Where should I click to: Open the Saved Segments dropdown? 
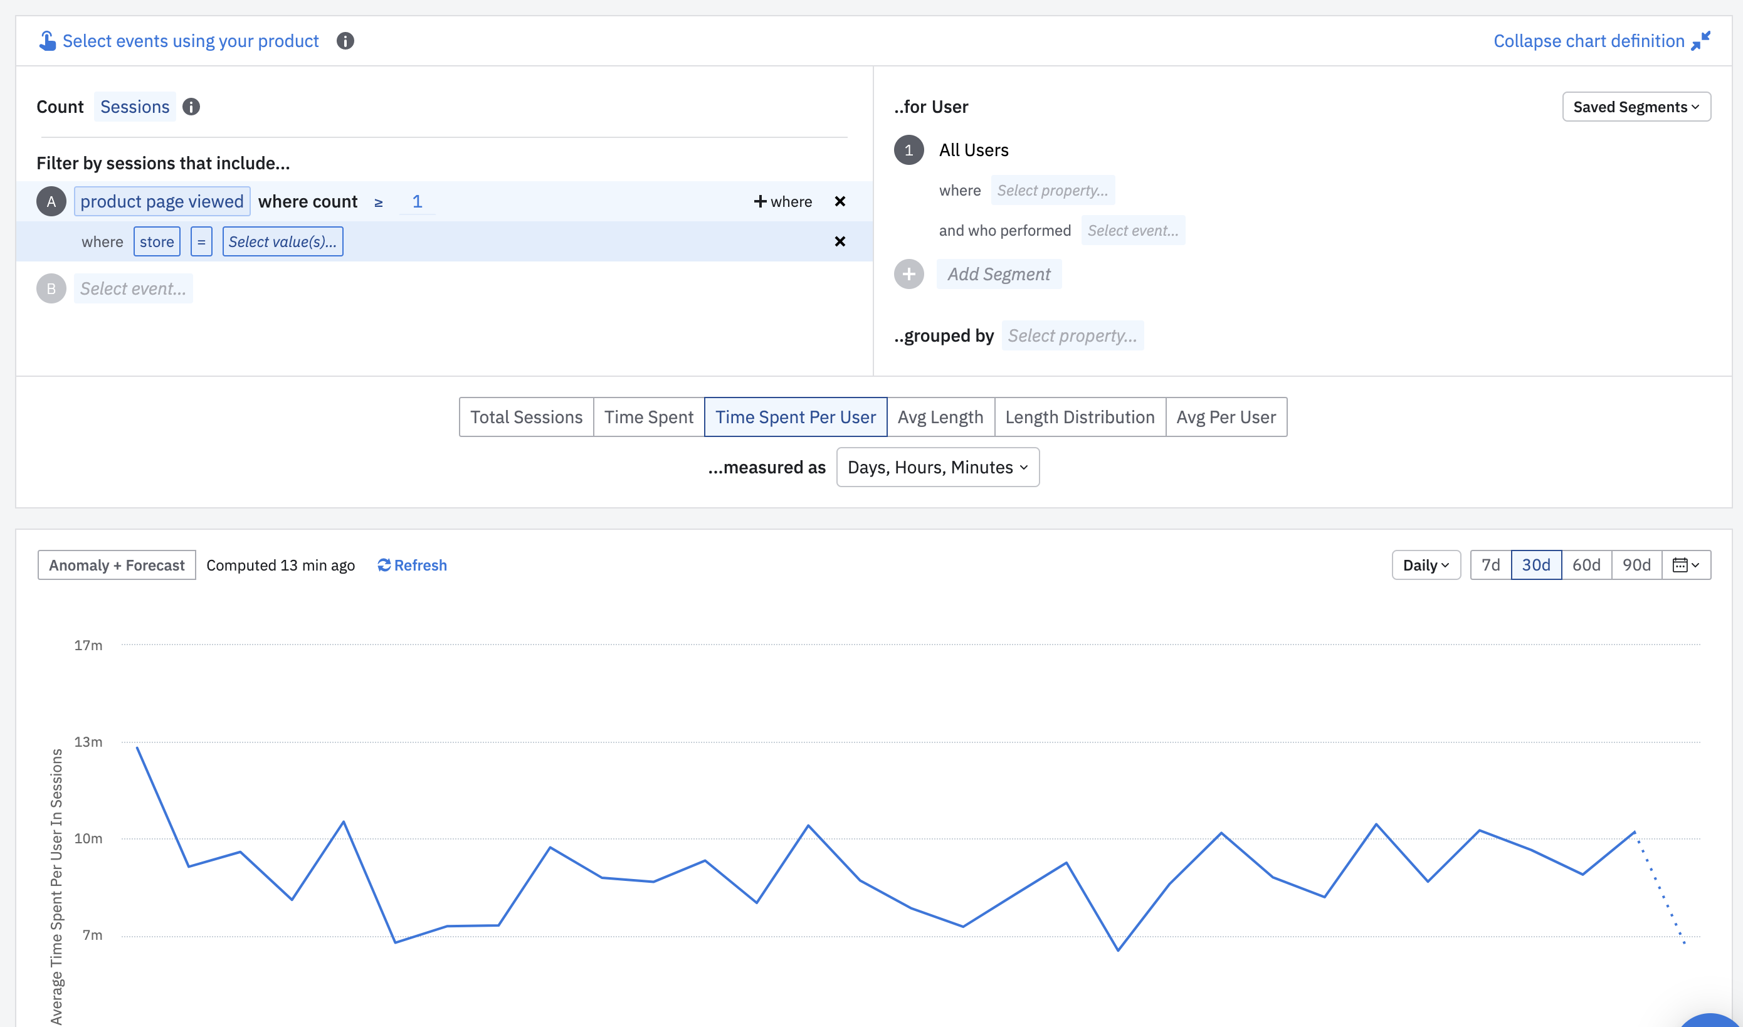click(x=1636, y=107)
